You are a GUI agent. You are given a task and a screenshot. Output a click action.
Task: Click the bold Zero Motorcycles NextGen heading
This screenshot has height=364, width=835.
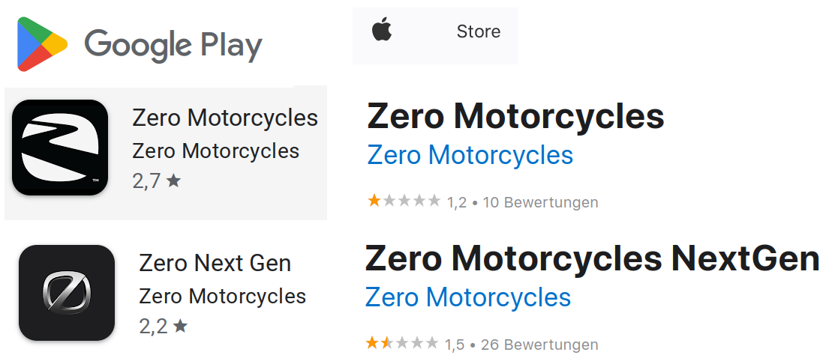click(592, 259)
